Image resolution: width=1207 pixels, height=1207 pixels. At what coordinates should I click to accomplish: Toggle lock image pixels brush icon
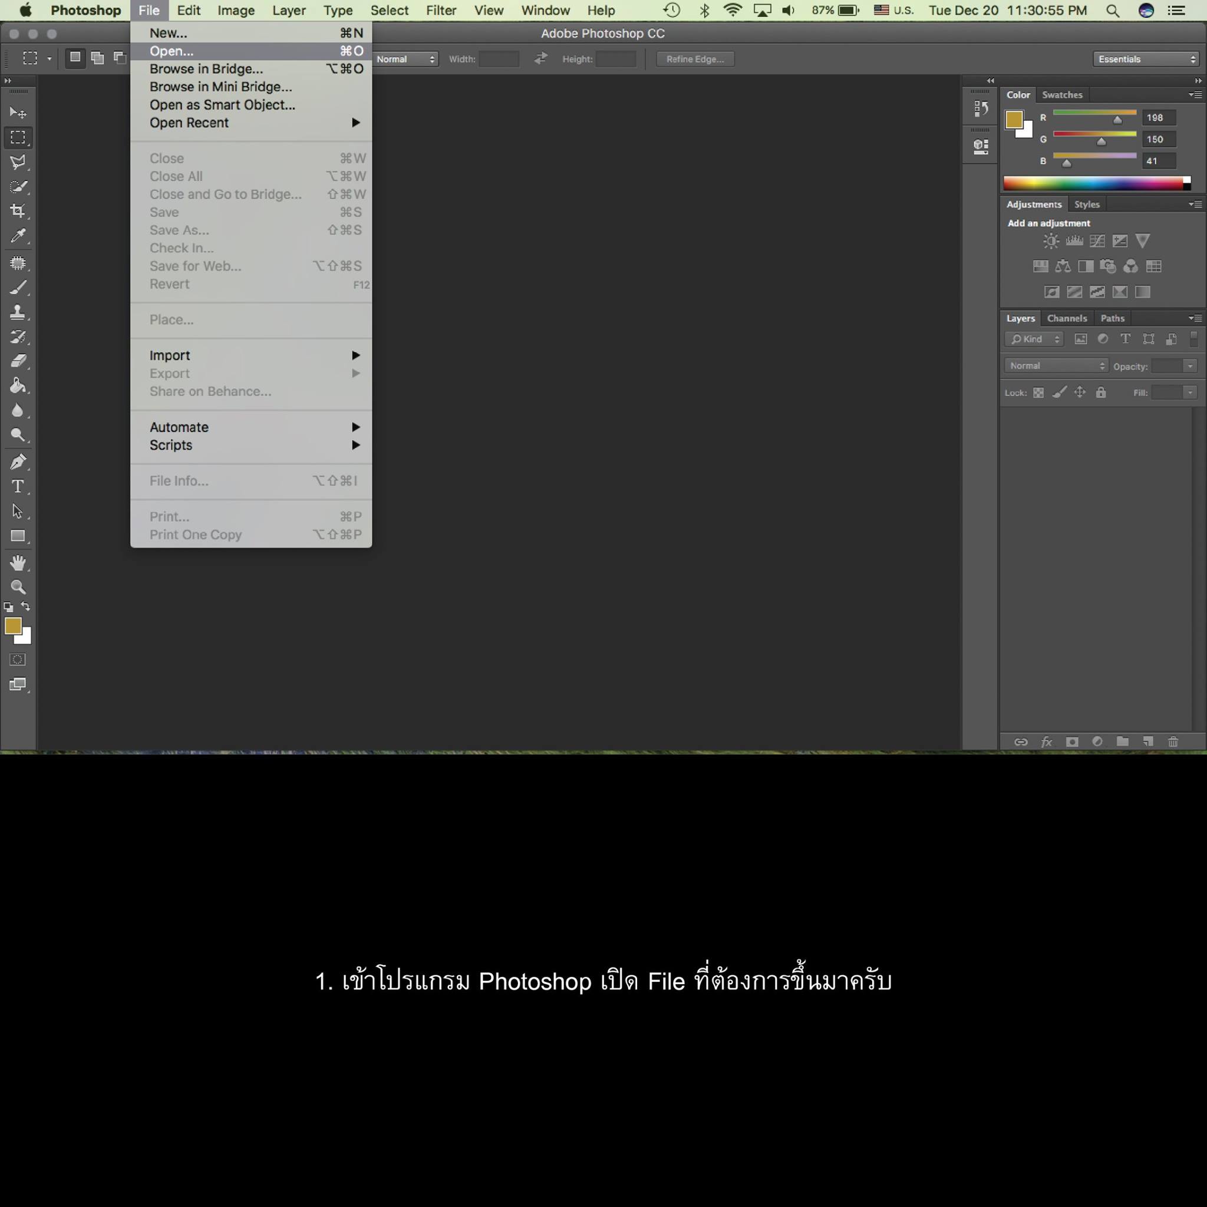pyautogui.click(x=1060, y=393)
